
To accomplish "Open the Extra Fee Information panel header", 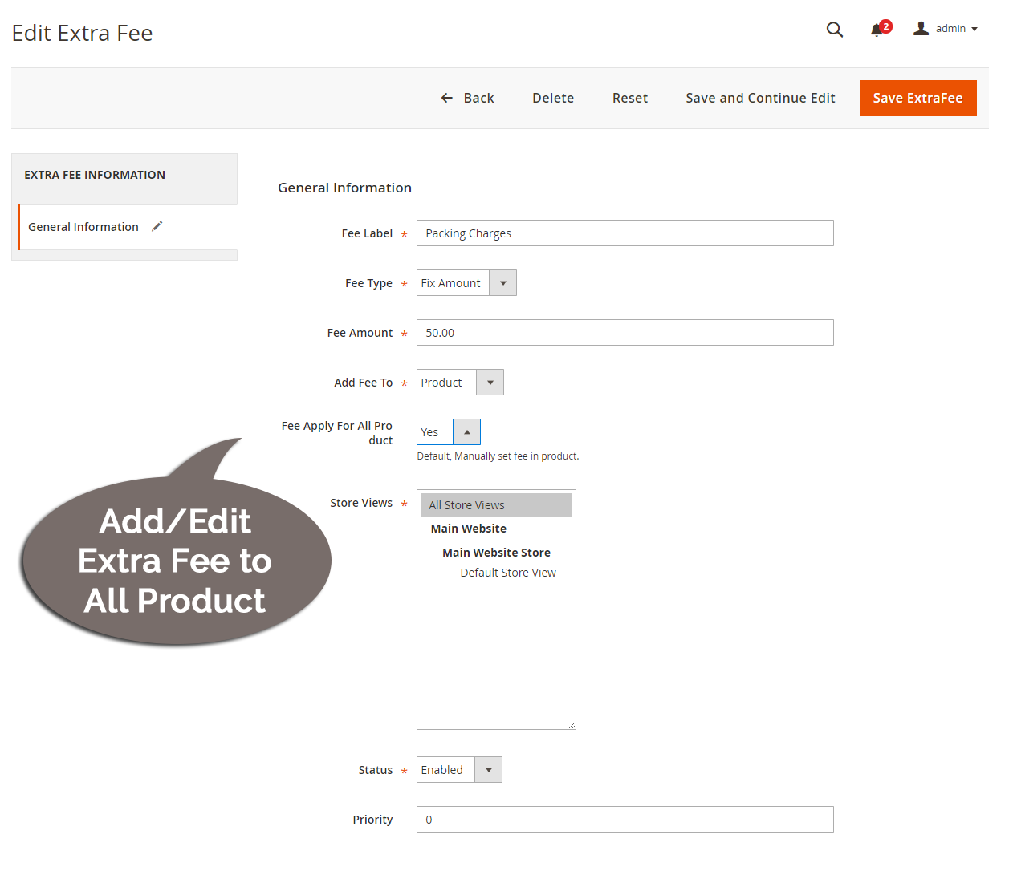I will tap(94, 174).
